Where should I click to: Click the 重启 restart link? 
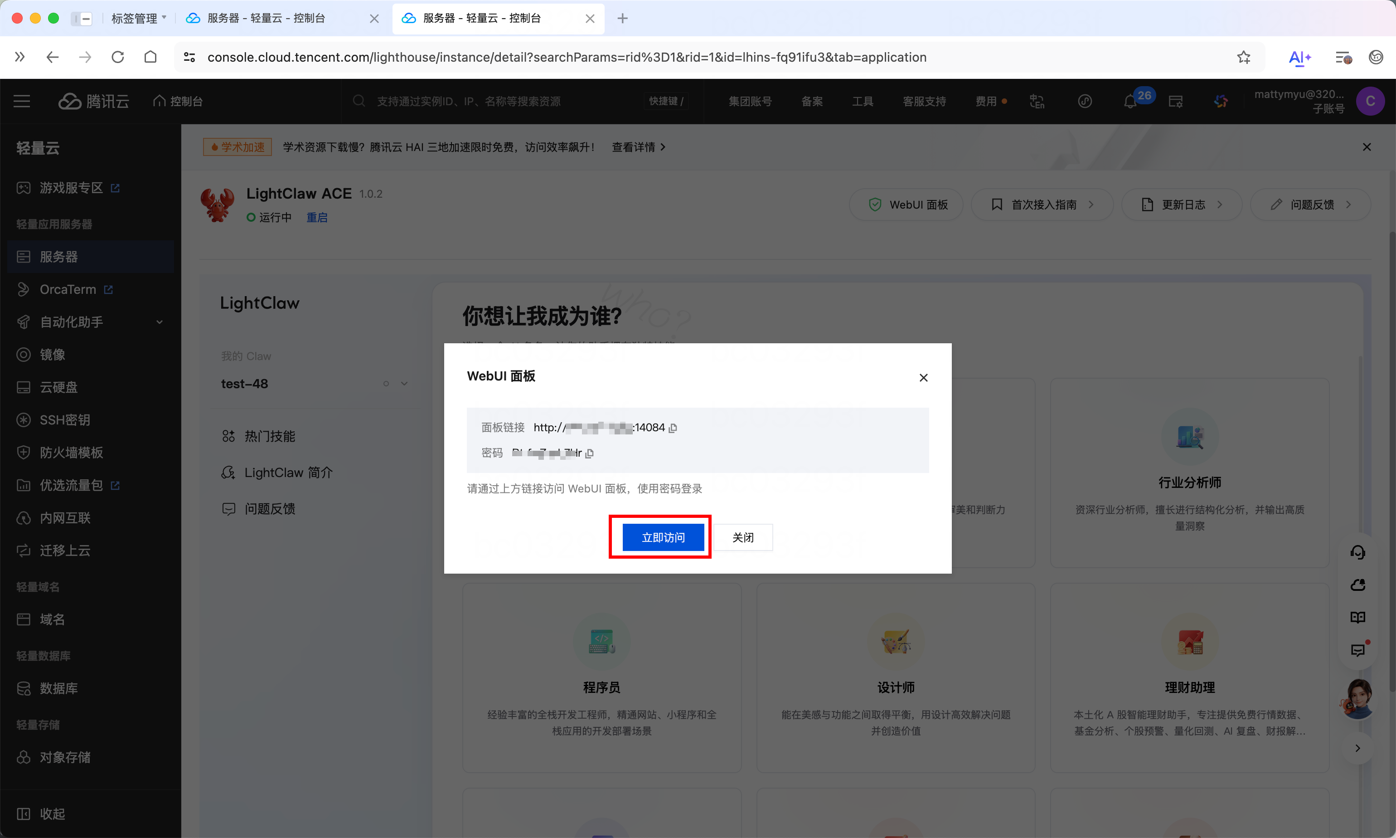(x=316, y=217)
